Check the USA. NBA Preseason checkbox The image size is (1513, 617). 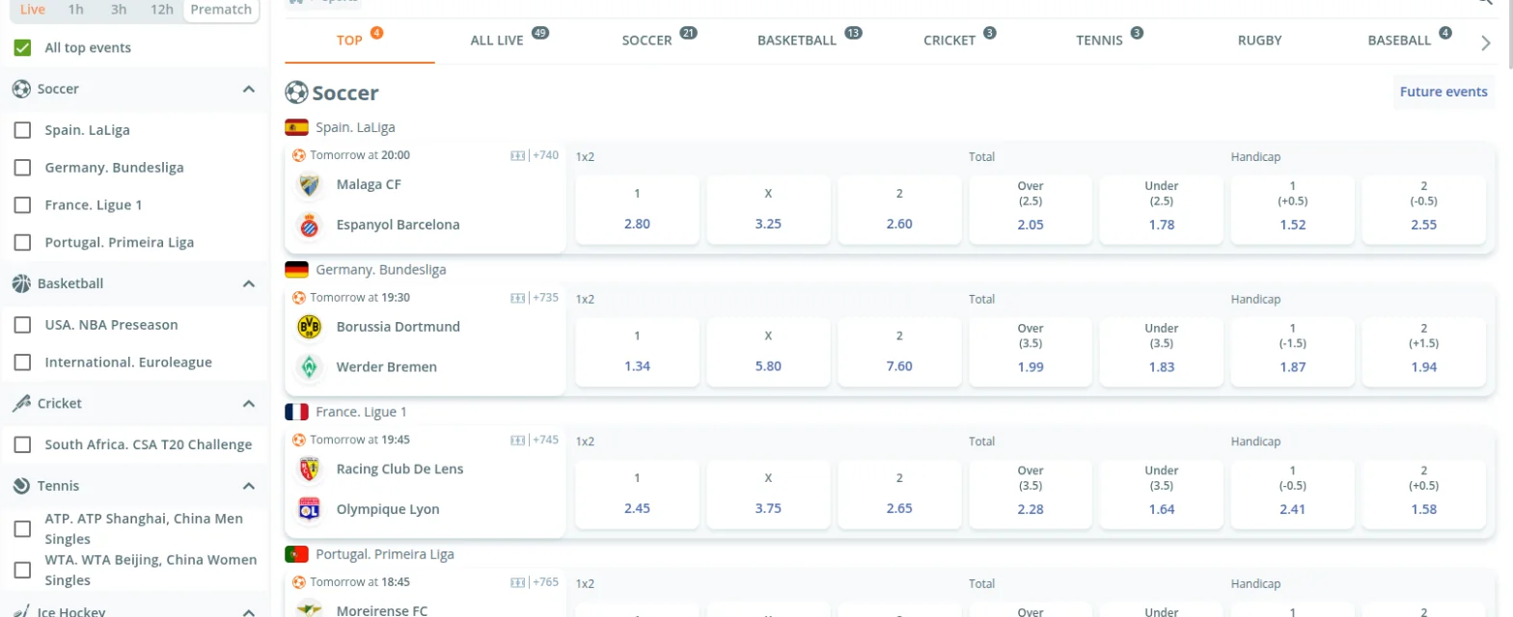click(22, 325)
